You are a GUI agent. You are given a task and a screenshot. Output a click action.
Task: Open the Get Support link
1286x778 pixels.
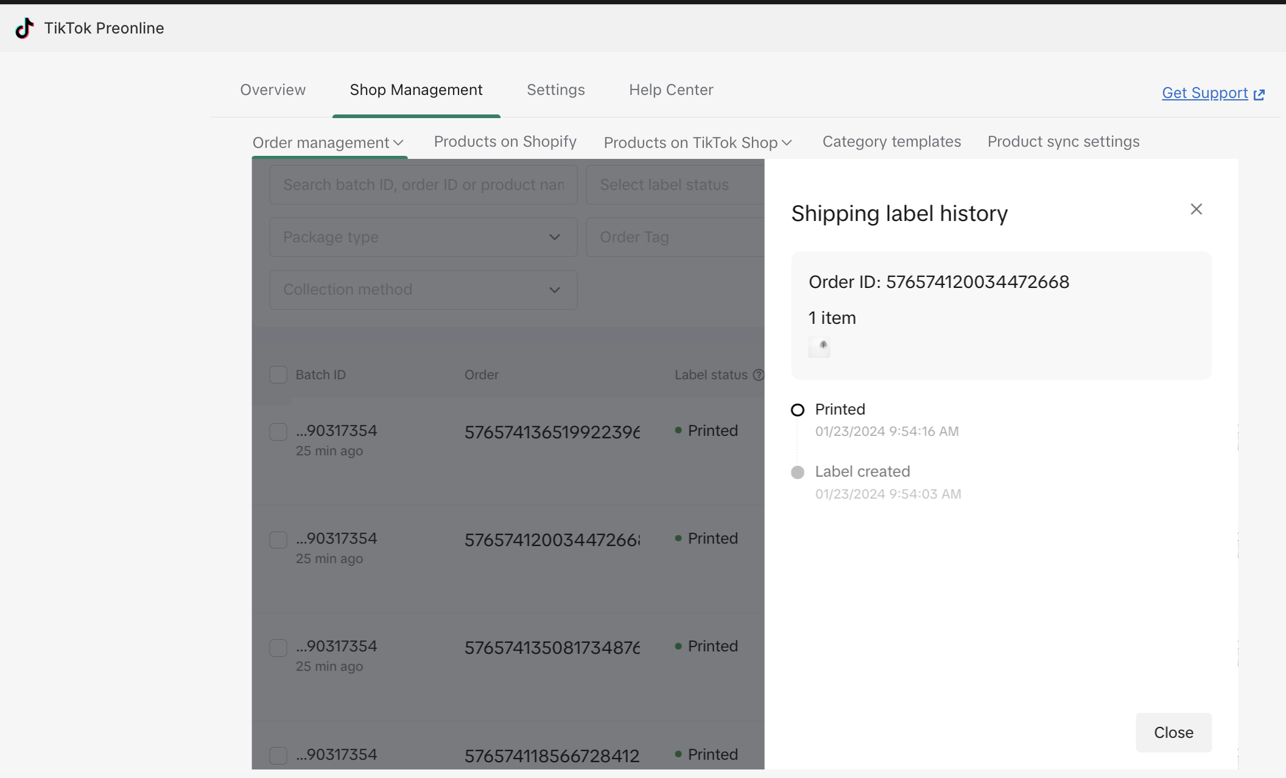(1204, 93)
